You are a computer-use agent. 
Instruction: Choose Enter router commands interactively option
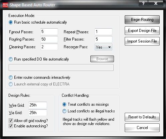(x=11, y=77)
